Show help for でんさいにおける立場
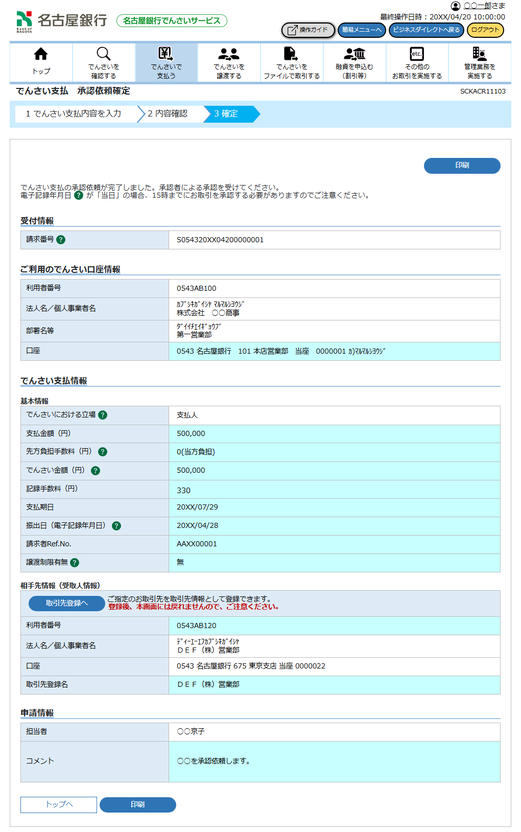 103,415
